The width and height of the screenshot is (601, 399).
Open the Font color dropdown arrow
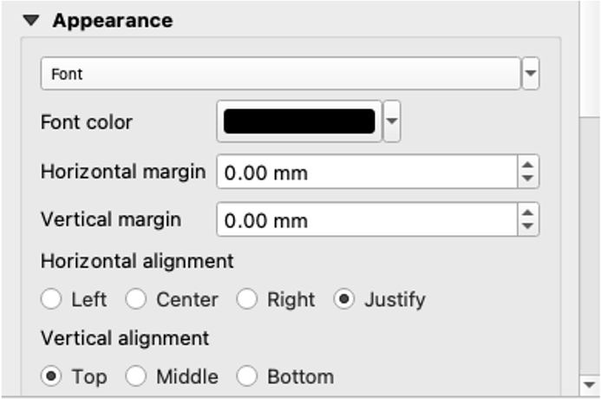point(393,122)
